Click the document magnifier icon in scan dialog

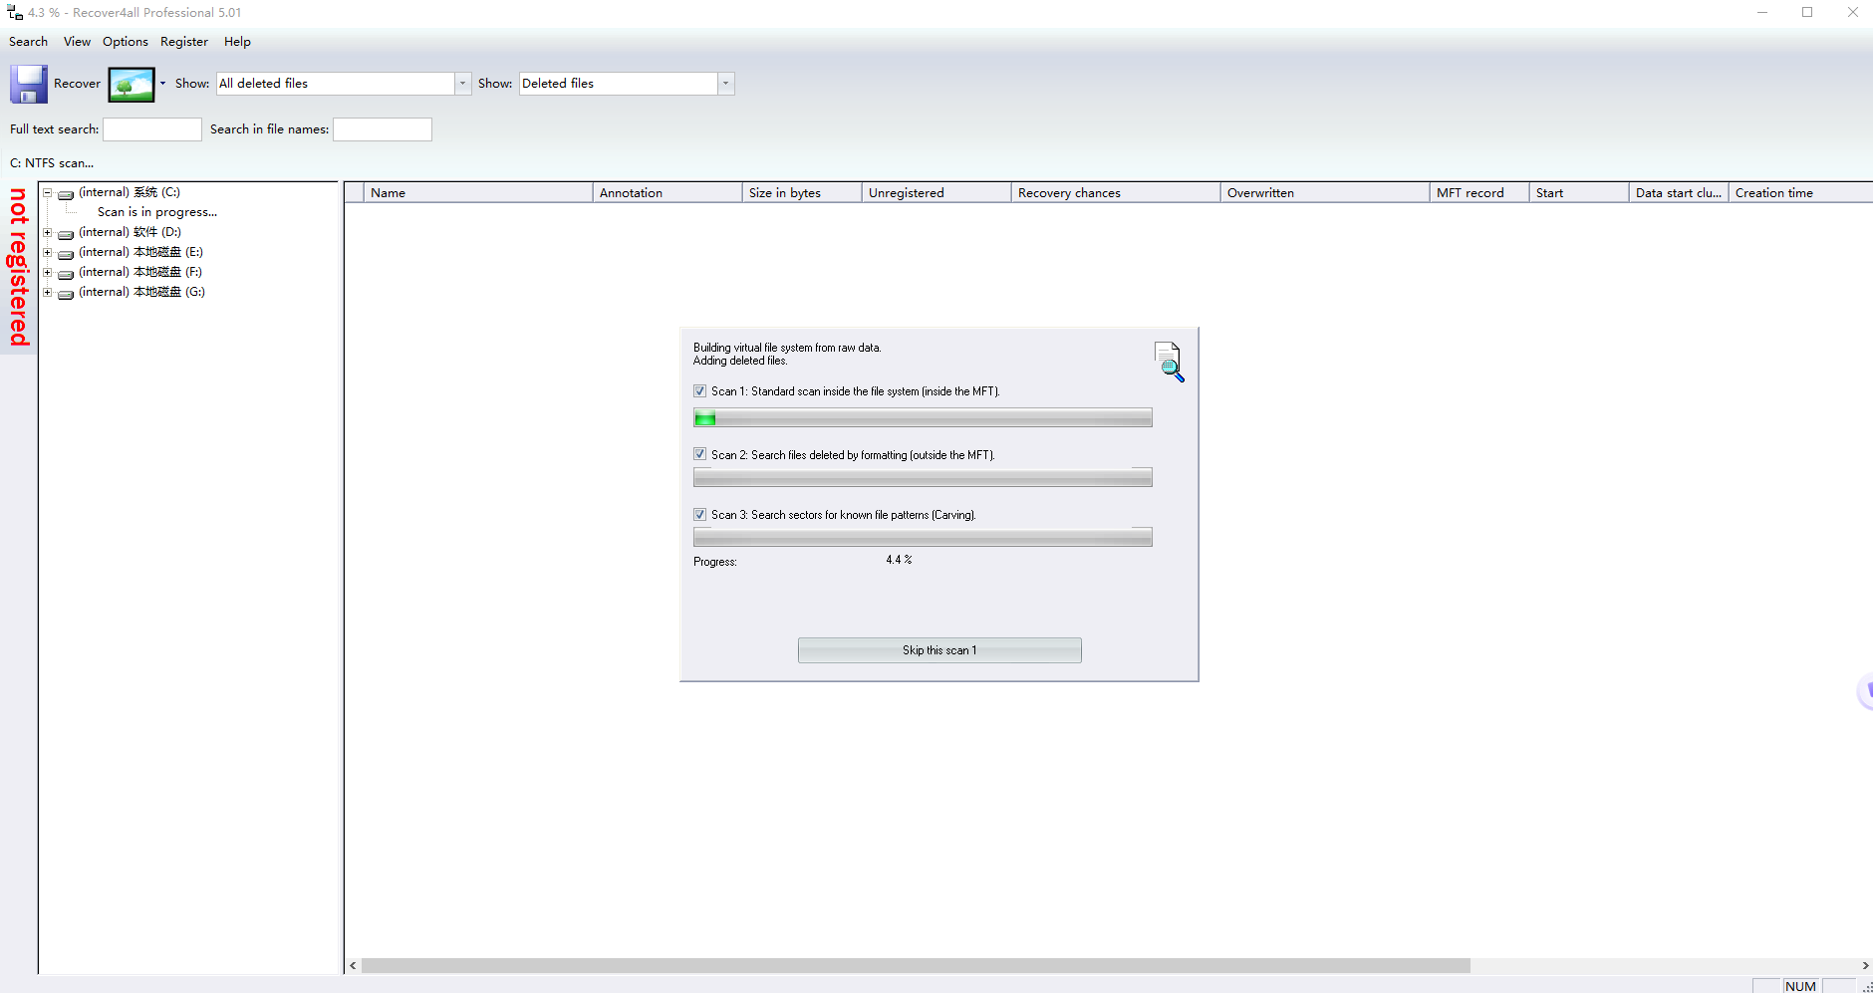tap(1169, 362)
